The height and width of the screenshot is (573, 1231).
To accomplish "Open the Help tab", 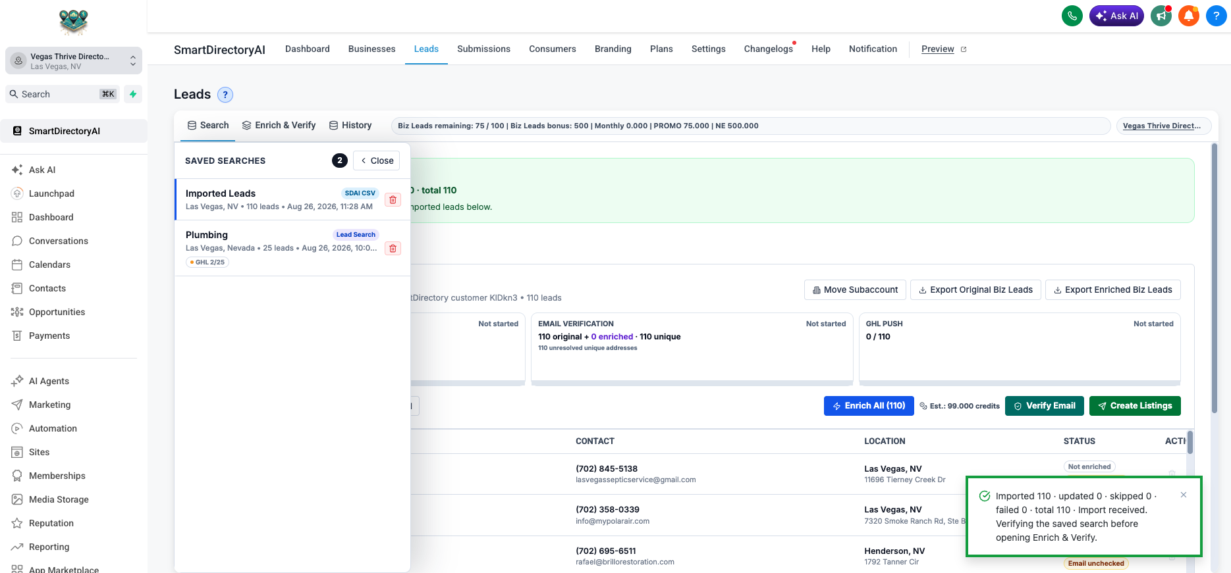I will pyautogui.click(x=821, y=49).
